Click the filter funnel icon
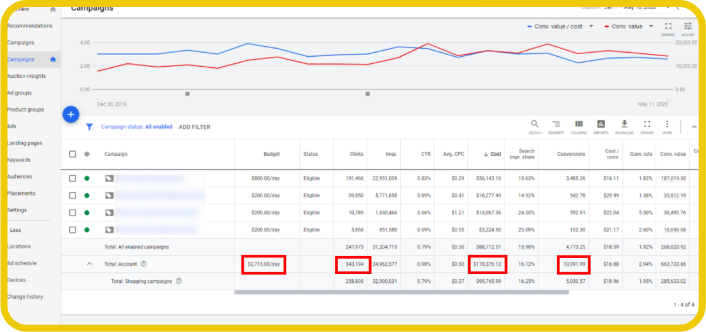This screenshot has width=706, height=332. 90,126
